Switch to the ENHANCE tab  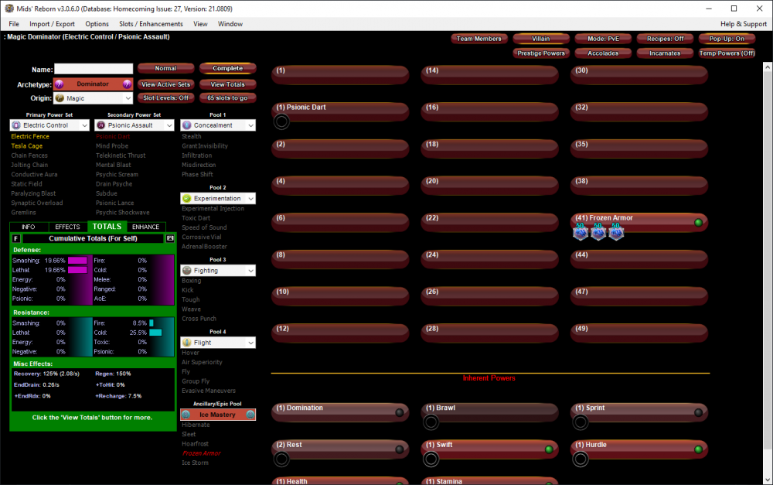point(145,227)
